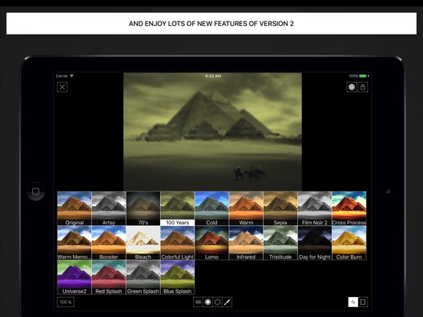Apply the Warm filter

click(246, 208)
